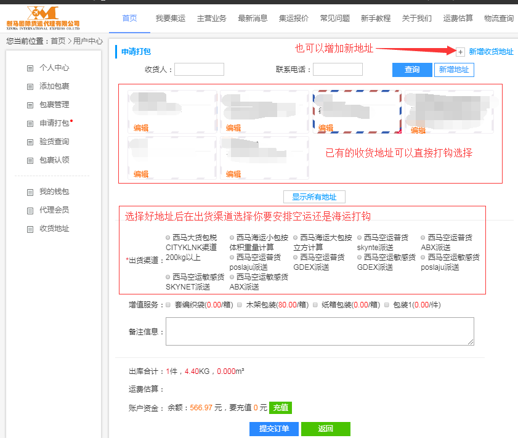Click 显示所有地址 button
This screenshot has width=518, height=438.
(314, 197)
